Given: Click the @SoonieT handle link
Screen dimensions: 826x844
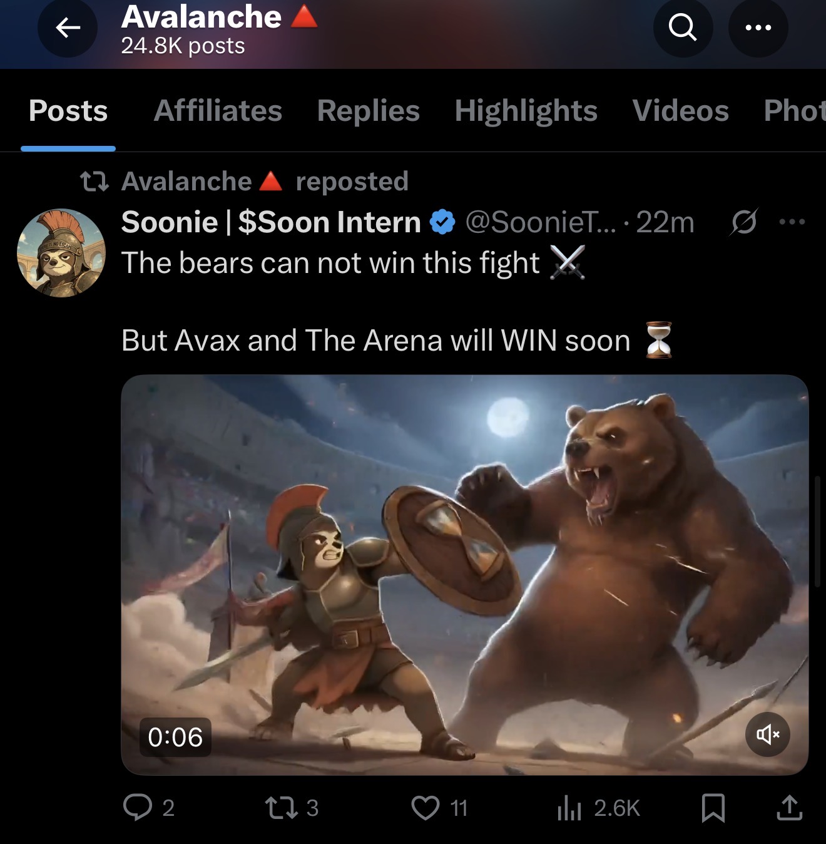Looking at the screenshot, I should 540,222.
